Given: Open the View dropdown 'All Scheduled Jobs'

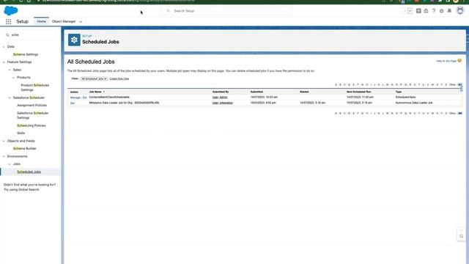Looking at the screenshot, I should pos(94,78).
